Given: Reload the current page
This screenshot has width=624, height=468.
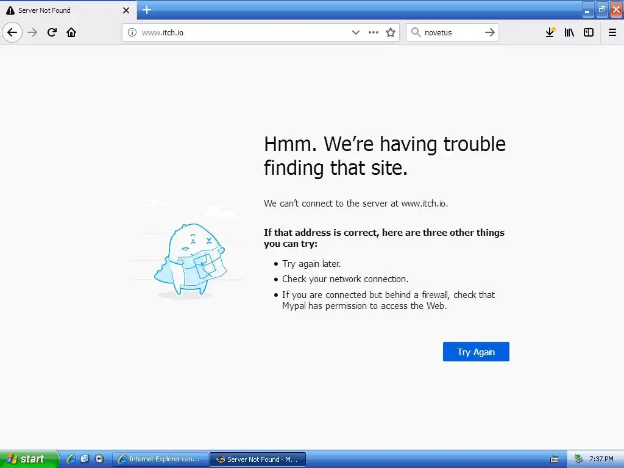Looking at the screenshot, I should click(52, 32).
